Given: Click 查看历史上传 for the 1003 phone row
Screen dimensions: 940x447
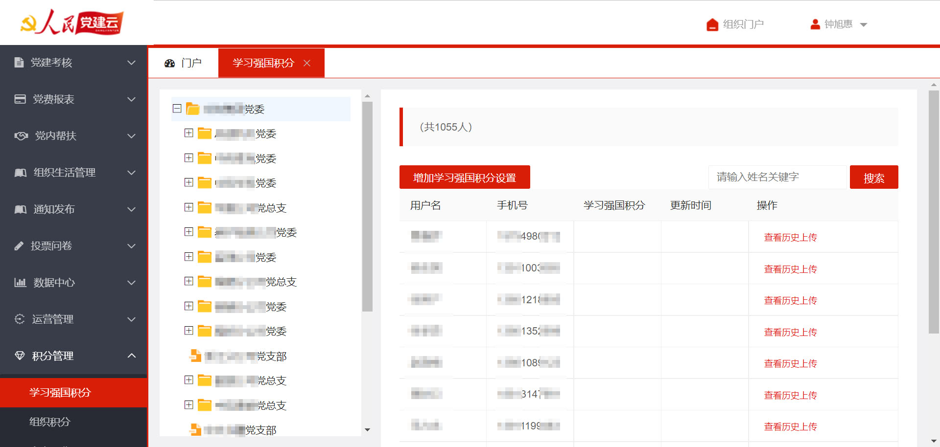Looking at the screenshot, I should [x=790, y=269].
